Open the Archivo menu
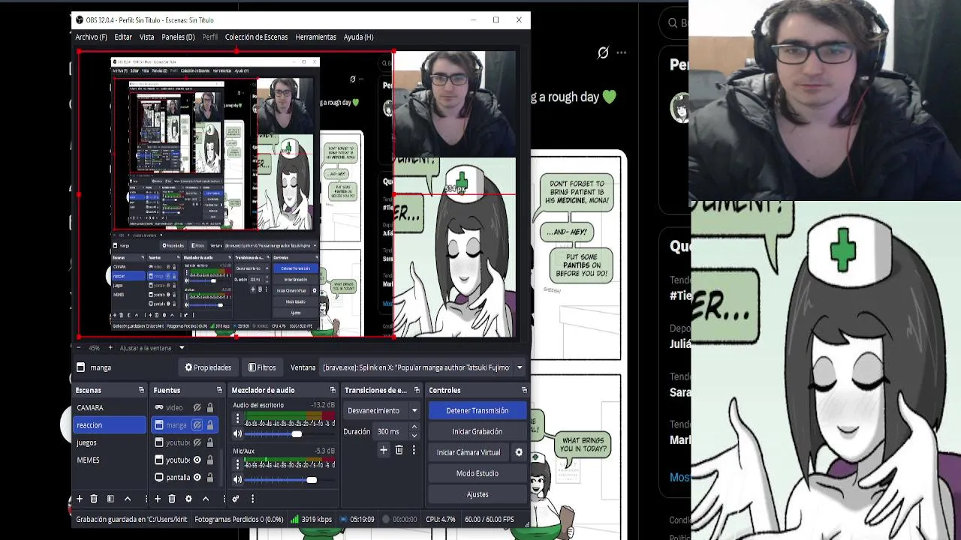The width and height of the screenshot is (961, 540). click(91, 37)
